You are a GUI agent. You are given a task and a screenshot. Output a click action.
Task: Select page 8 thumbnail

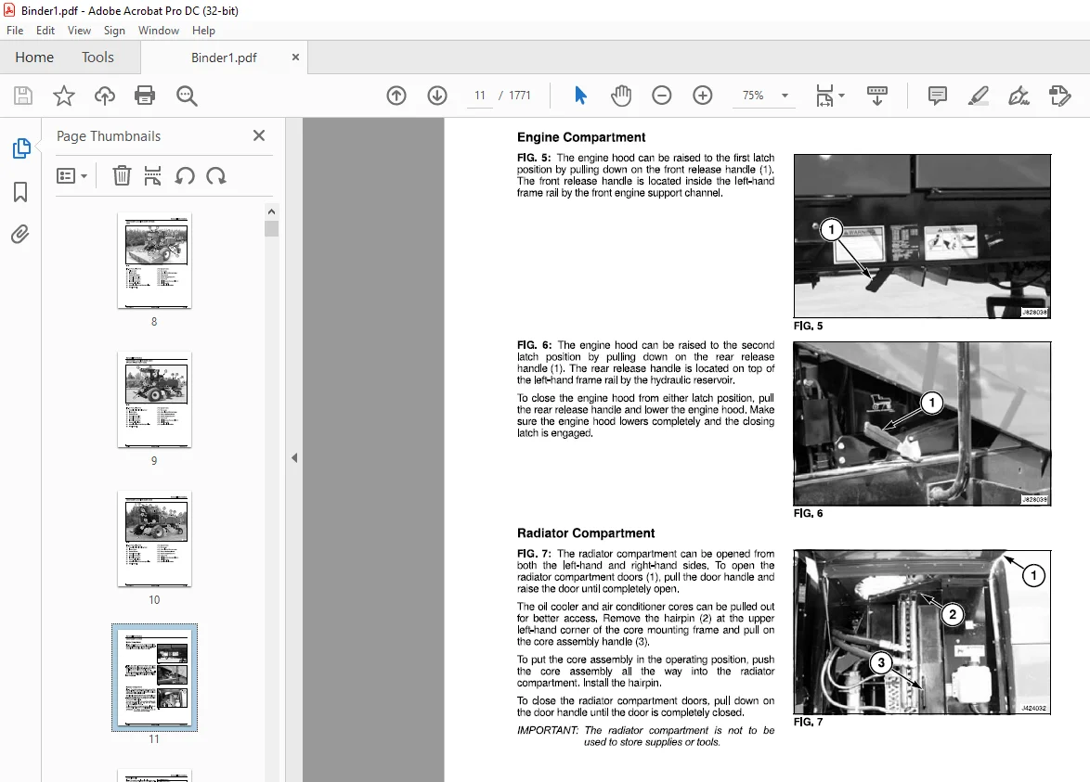(154, 261)
